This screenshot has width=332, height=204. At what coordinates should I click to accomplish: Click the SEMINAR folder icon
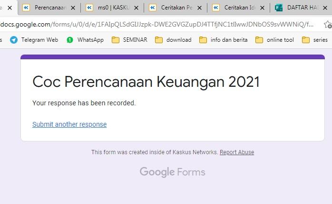point(116,40)
